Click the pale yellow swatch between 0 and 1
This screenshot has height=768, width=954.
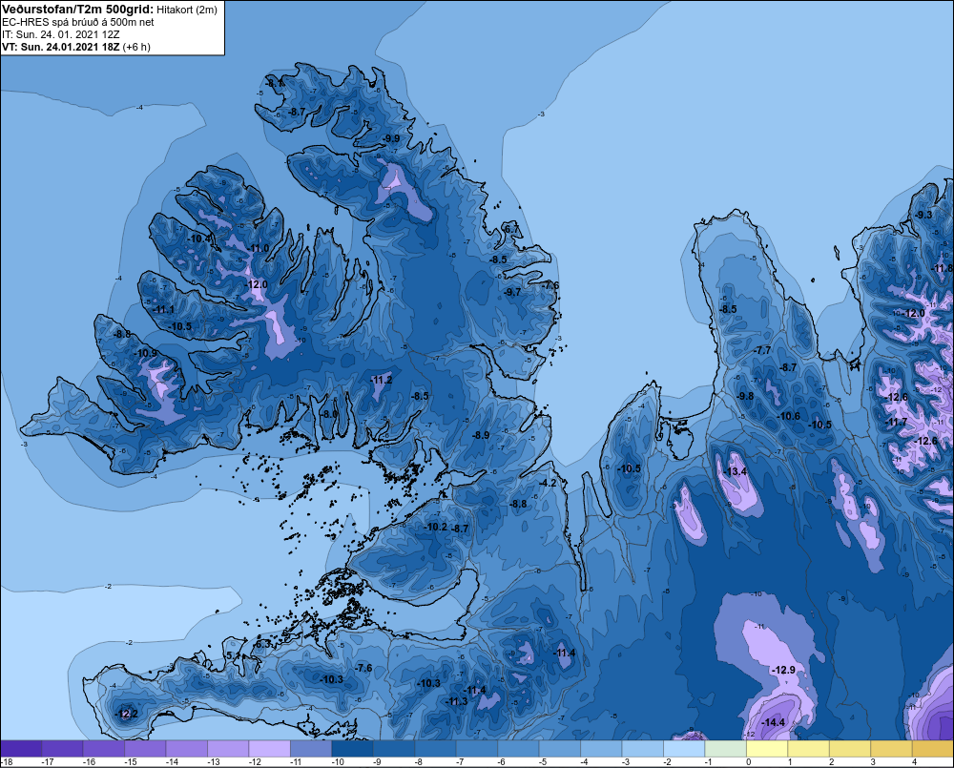pyautogui.click(x=767, y=749)
